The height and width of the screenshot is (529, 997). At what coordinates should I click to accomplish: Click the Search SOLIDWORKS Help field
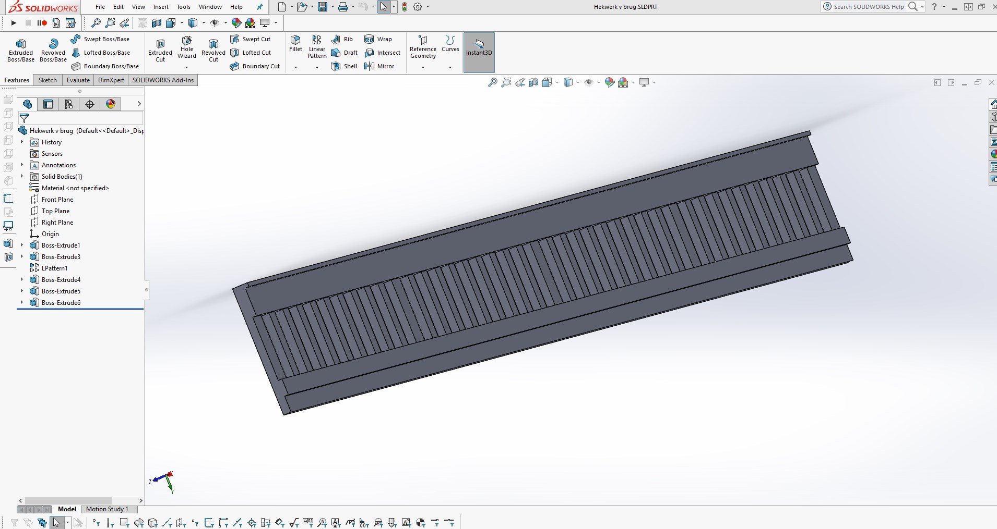869,7
